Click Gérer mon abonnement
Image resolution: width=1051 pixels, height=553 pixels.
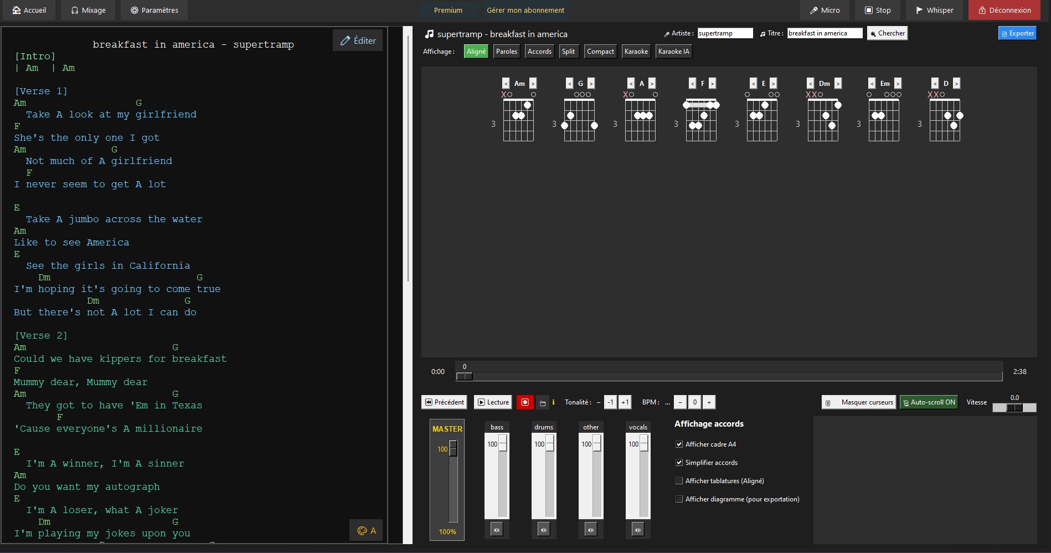pos(525,10)
